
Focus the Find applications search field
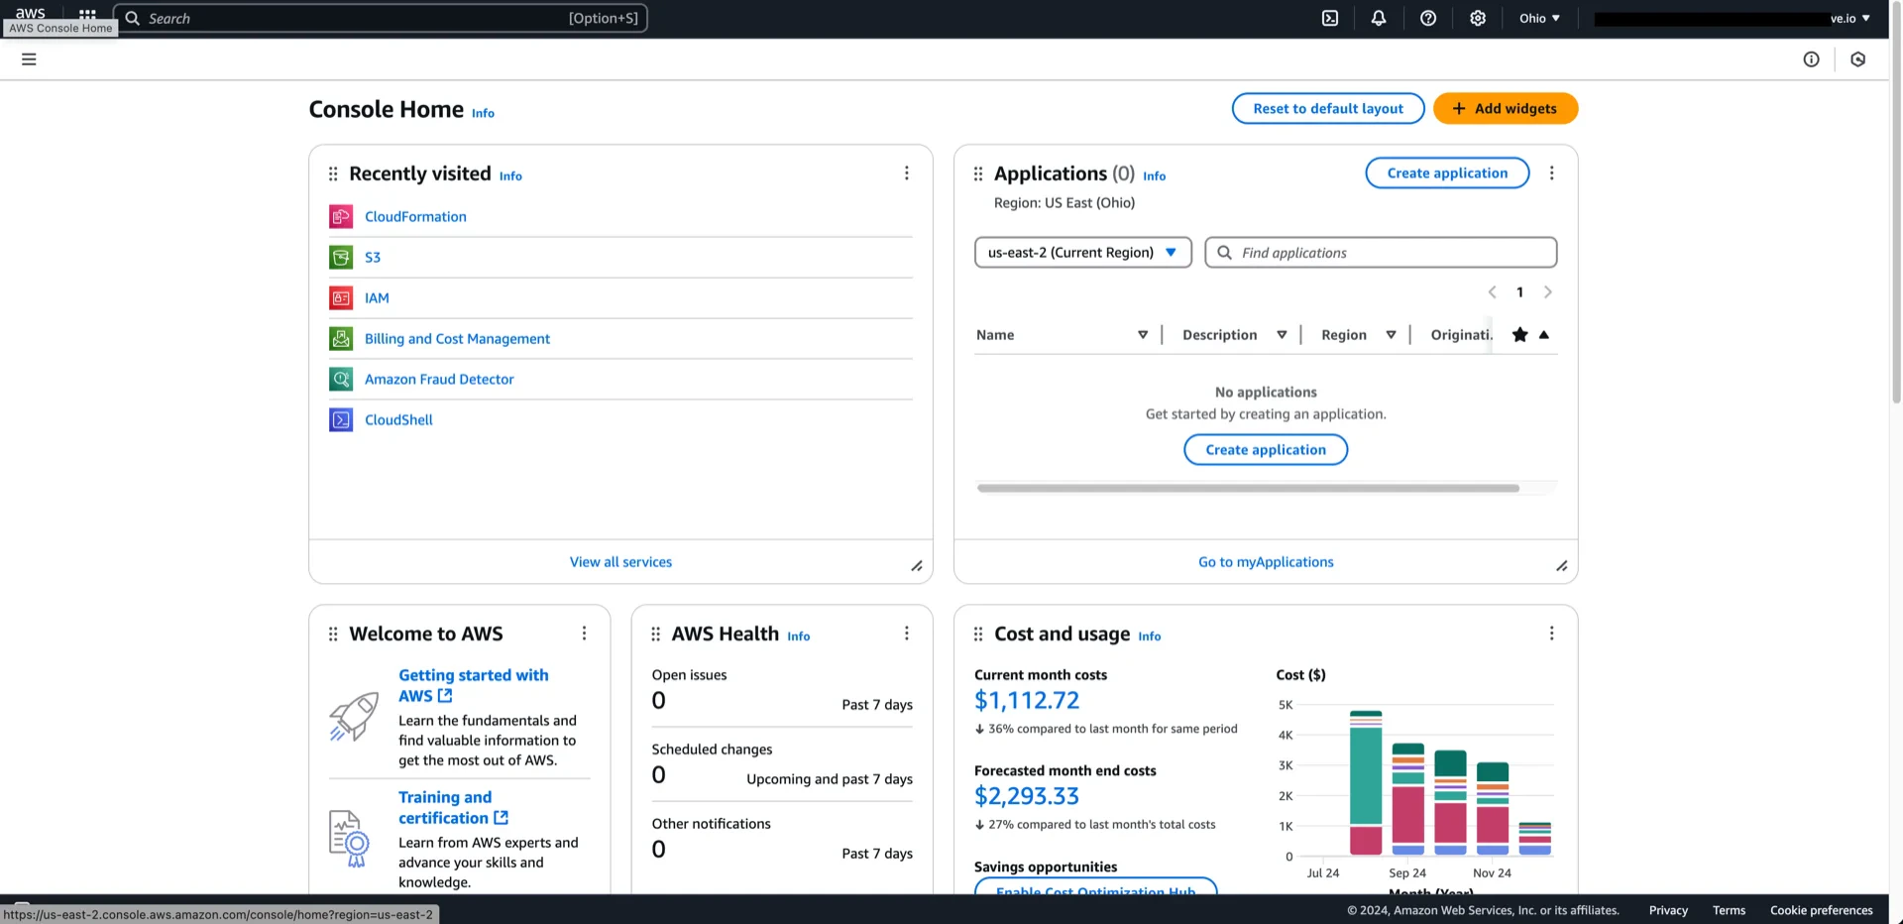pos(1381,253)
